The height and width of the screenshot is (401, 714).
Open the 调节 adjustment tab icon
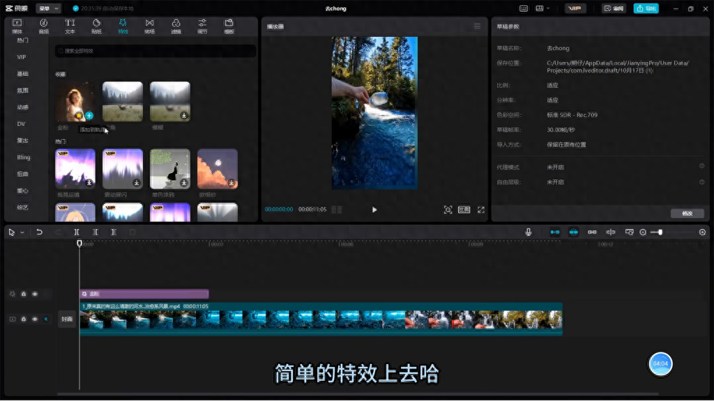pos(202,23)
